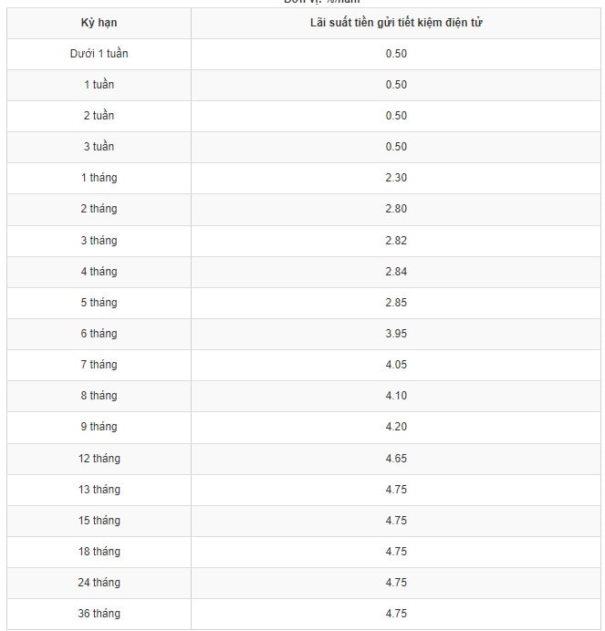Click the "Kỳ hạn" column header
This screenshot has height=631, width=605.
99,23
